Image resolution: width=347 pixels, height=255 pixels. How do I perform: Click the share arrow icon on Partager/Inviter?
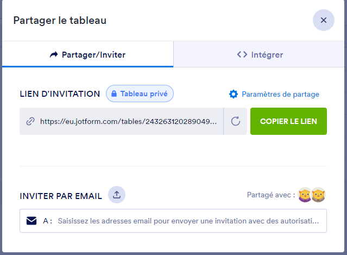point(53,54)
